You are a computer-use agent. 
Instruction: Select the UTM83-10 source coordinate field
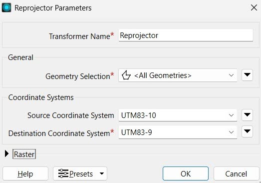tap(178, 115)
